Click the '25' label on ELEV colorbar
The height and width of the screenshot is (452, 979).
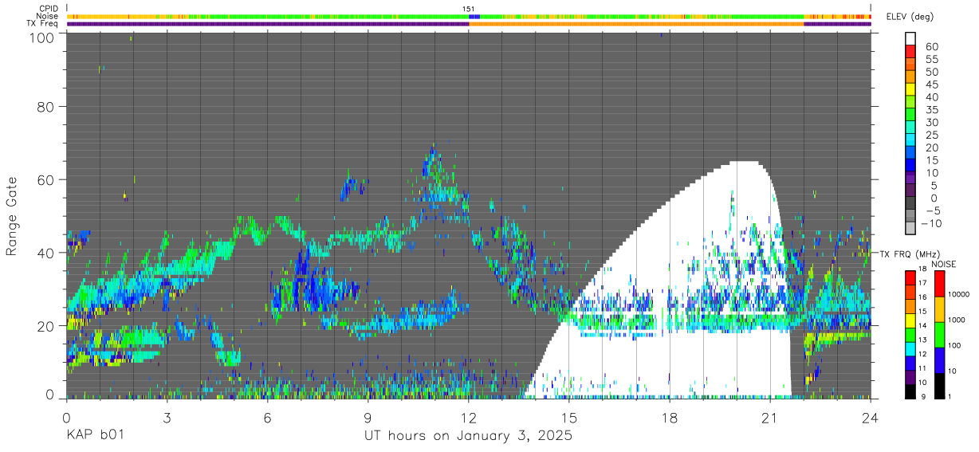[930, 135]
